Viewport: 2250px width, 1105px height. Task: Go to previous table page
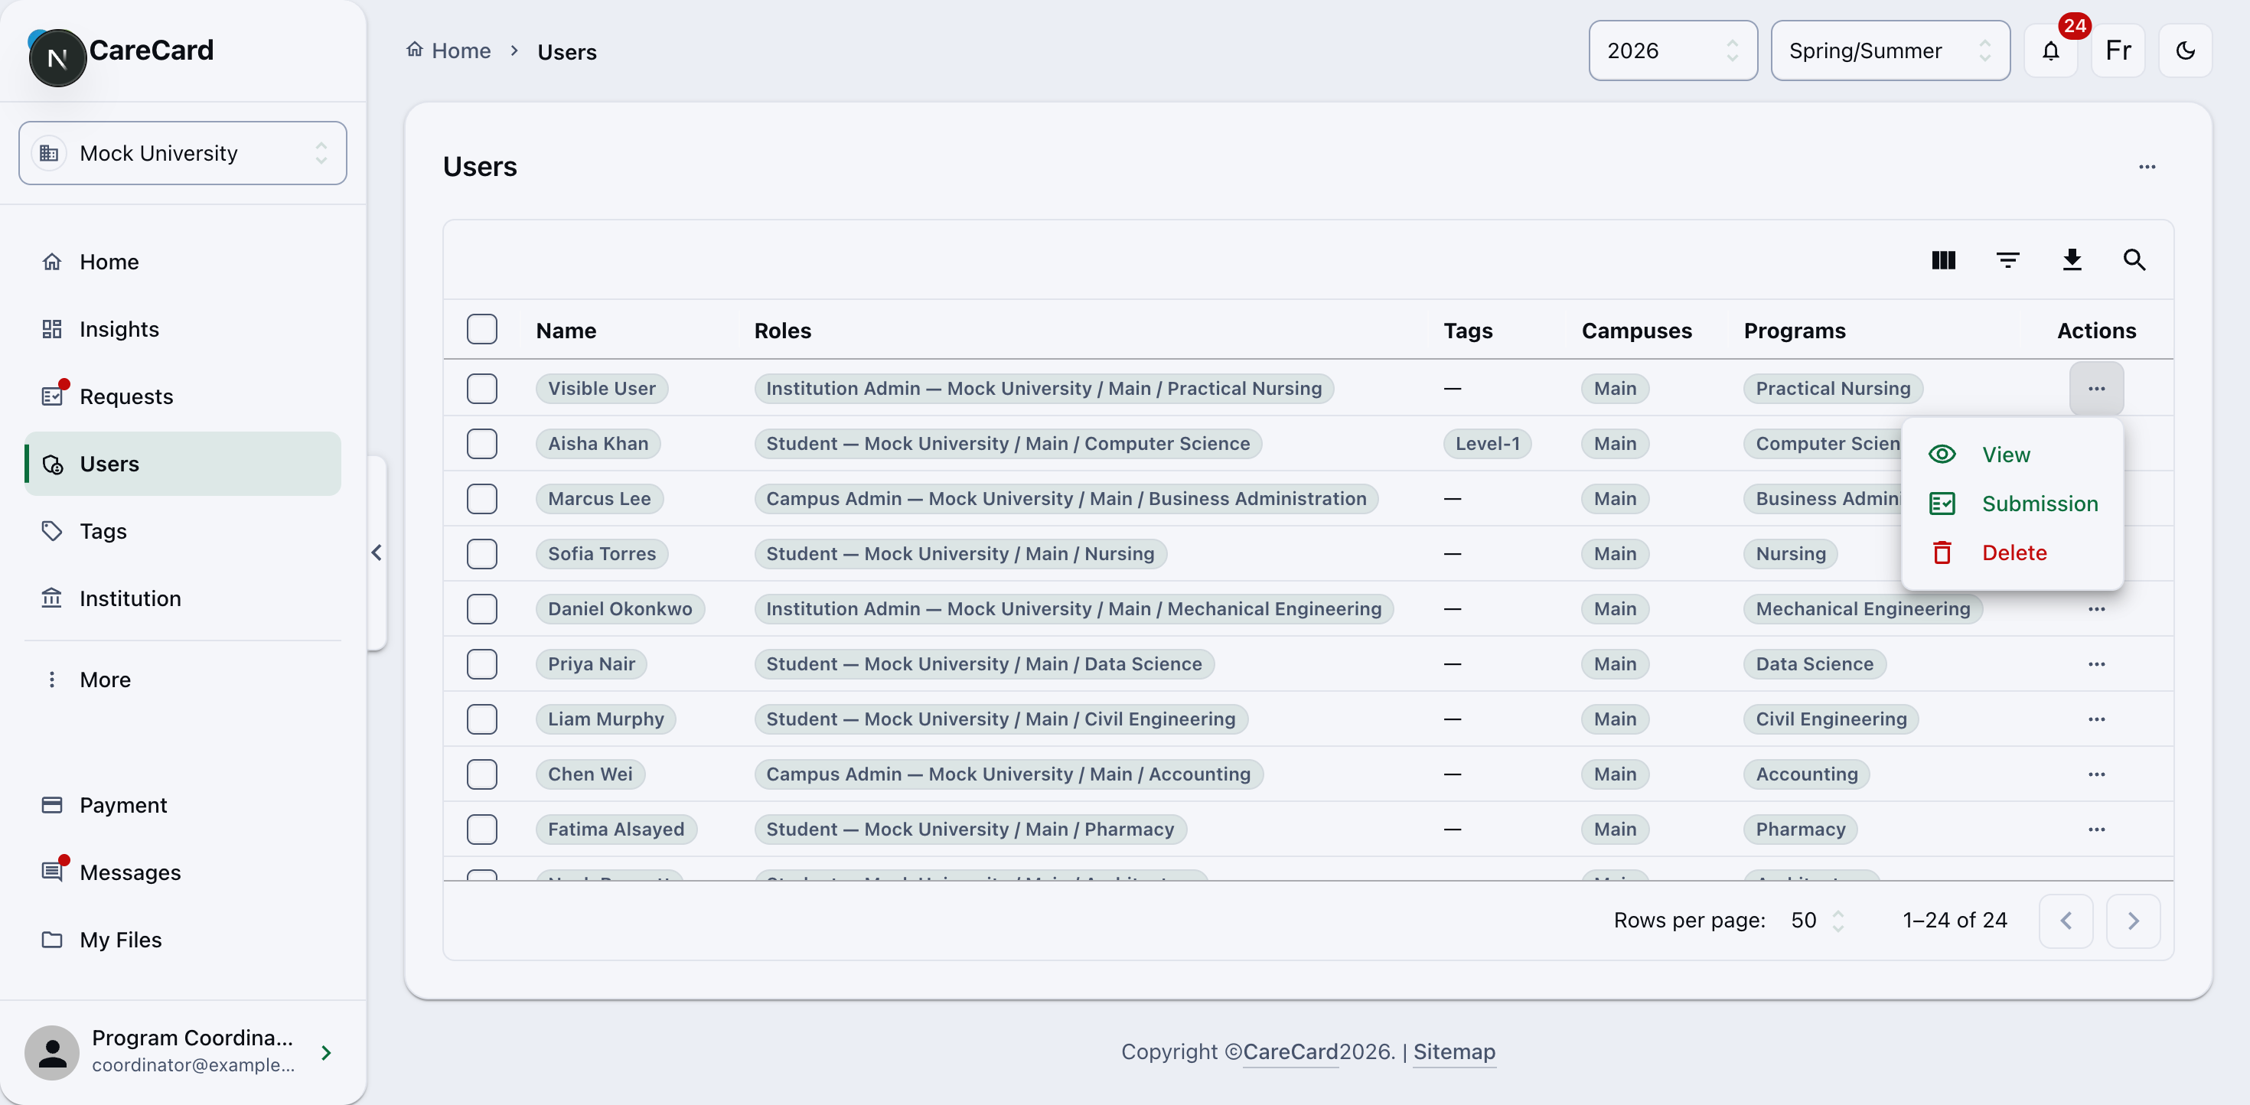pyautogui.click(x=2066, y=920)
